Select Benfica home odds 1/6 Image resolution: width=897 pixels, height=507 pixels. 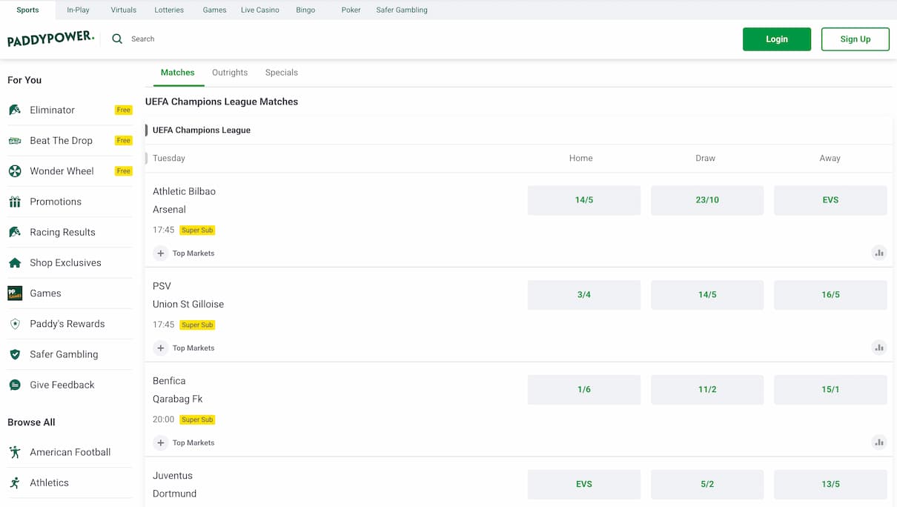(584, 390)
